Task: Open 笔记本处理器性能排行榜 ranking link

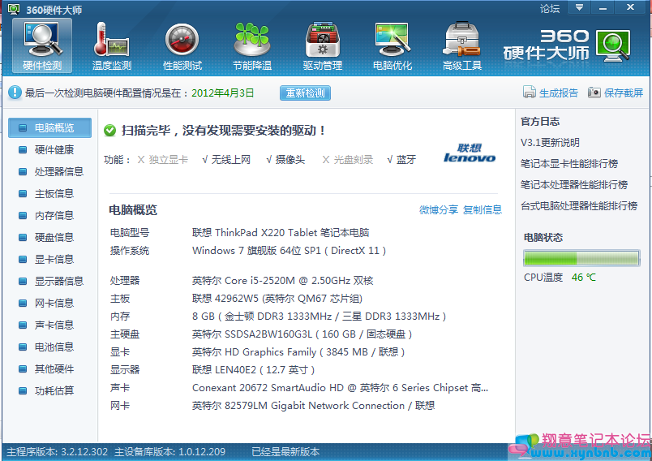Action: tap(574, 185)
